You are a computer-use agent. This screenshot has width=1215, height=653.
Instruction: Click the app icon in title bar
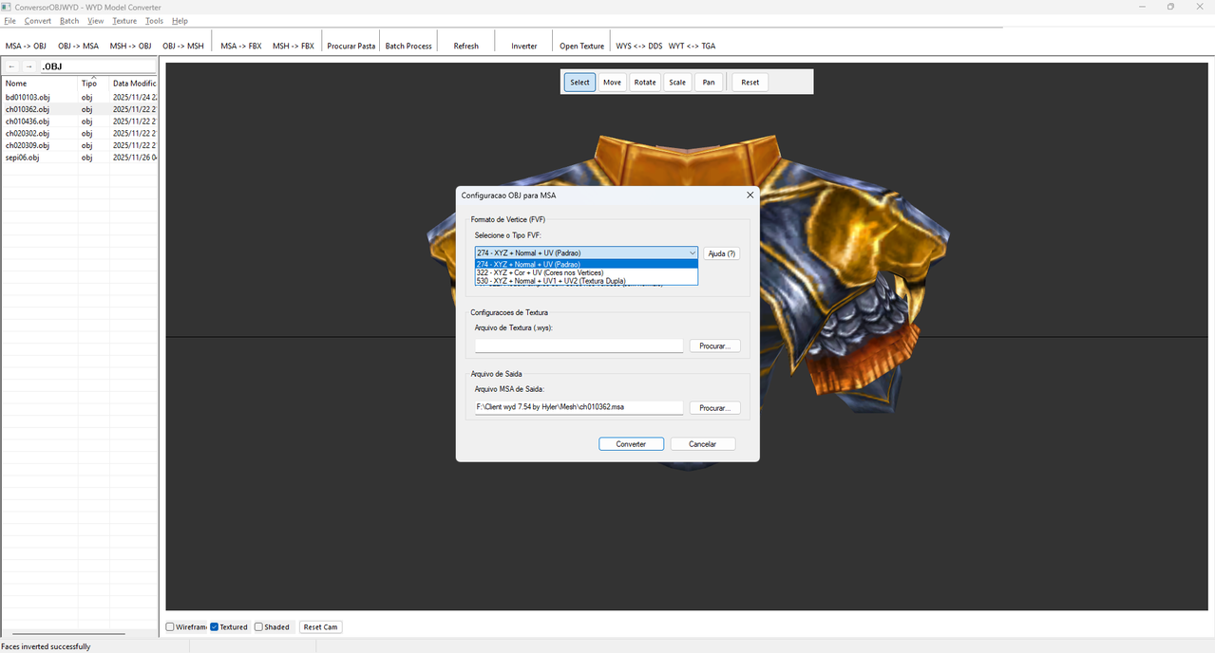coord(8,7)
